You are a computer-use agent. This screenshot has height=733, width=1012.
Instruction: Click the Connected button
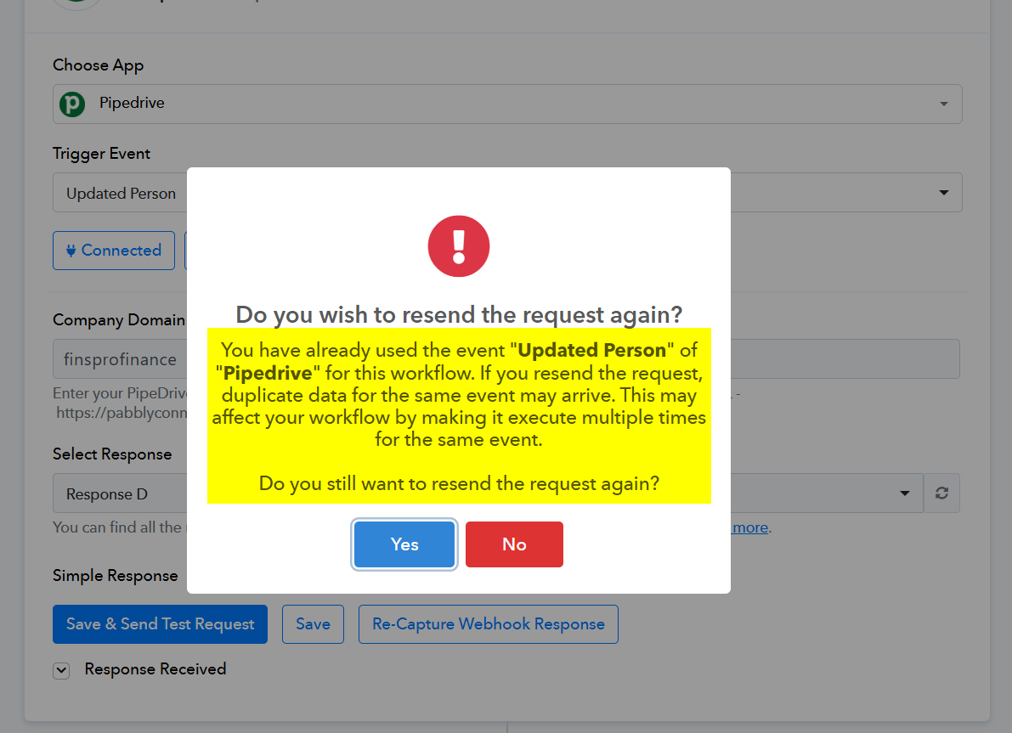click(x=114, y=251)
